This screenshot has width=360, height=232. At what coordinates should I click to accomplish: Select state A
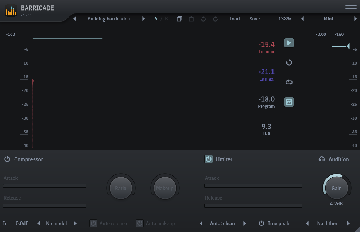[156, 19]
